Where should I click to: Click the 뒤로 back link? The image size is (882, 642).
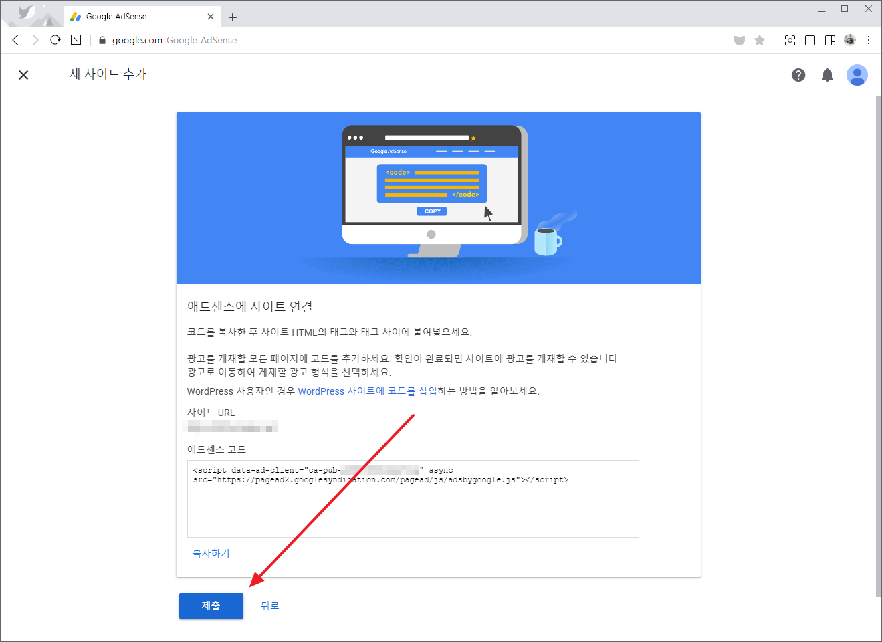(269, 605)
